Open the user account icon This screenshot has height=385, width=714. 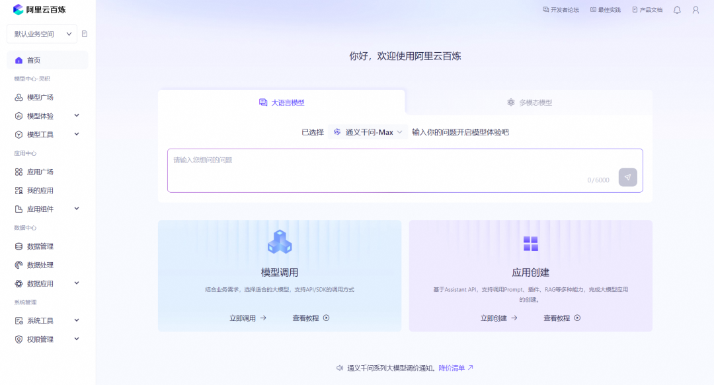click(695, 10)
